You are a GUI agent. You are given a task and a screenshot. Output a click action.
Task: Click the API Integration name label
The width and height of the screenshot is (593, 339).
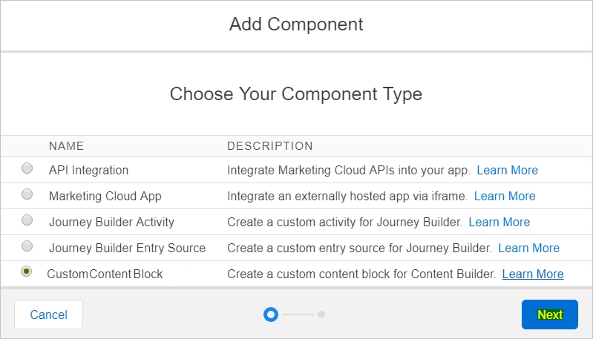tap(88, 170)
